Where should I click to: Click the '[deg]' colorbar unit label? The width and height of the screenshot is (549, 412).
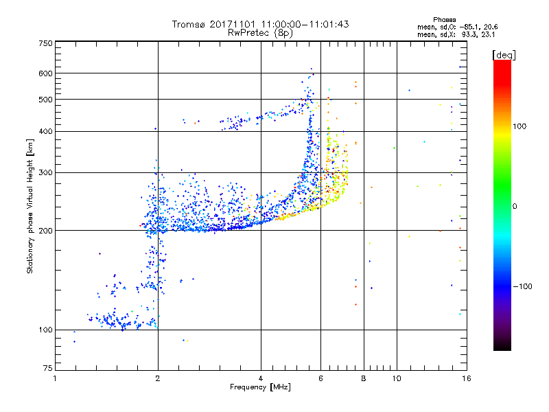tap(504, 55)
